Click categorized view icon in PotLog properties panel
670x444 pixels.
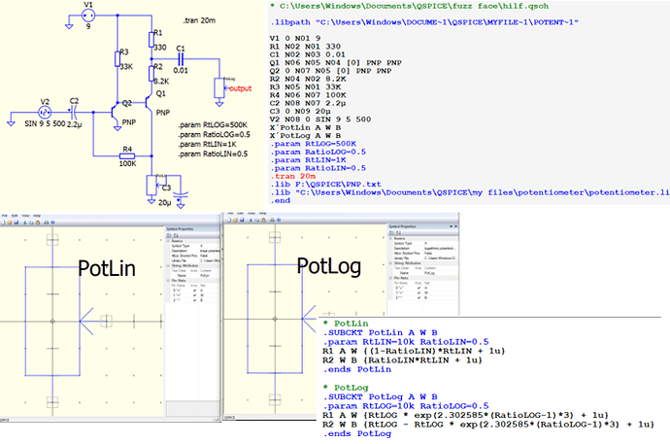click(391, 233)
